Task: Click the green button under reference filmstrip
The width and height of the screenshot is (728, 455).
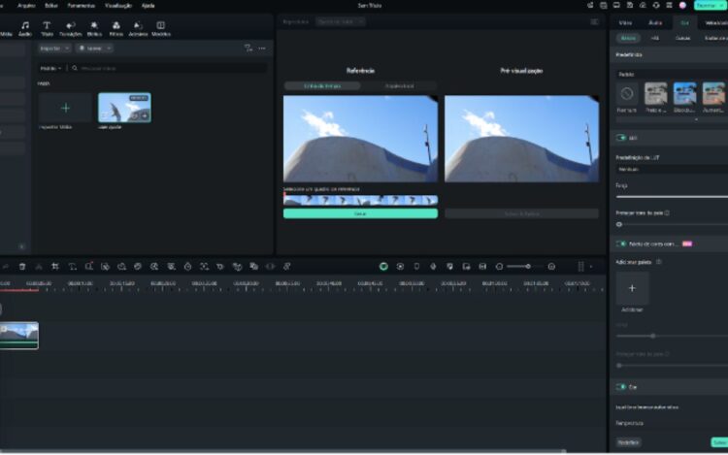Action: pos(360,213)
